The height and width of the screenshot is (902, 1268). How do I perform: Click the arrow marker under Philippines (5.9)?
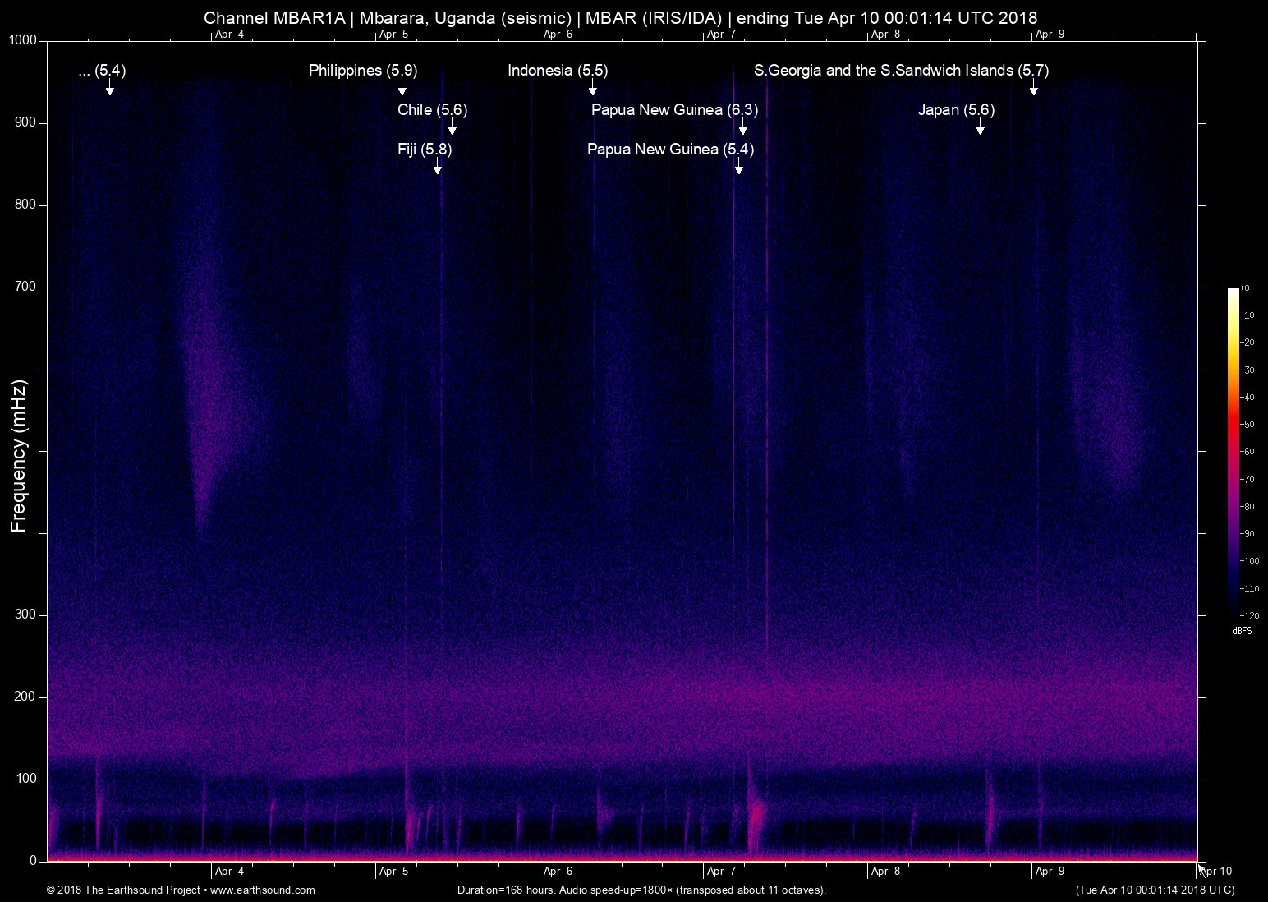pyautogui.click(x=402, y=89)
